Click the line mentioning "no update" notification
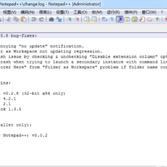The image size is (167, 167). pyautogui.click(x=42, y=46)
